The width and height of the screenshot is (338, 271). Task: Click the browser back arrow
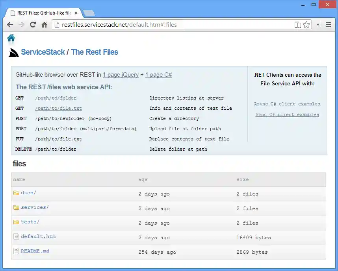pyautogui.click(x=10, y=25)
